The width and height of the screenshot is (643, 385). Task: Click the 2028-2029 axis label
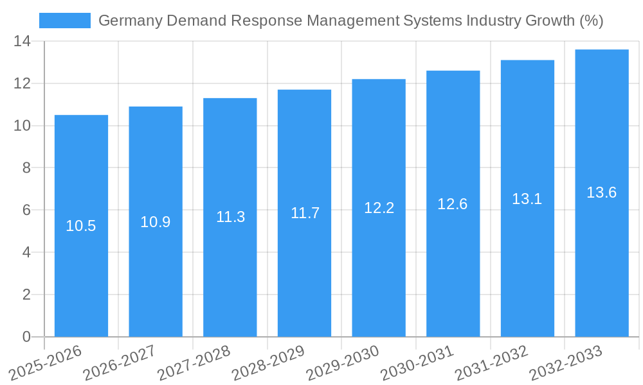(269, 363)
